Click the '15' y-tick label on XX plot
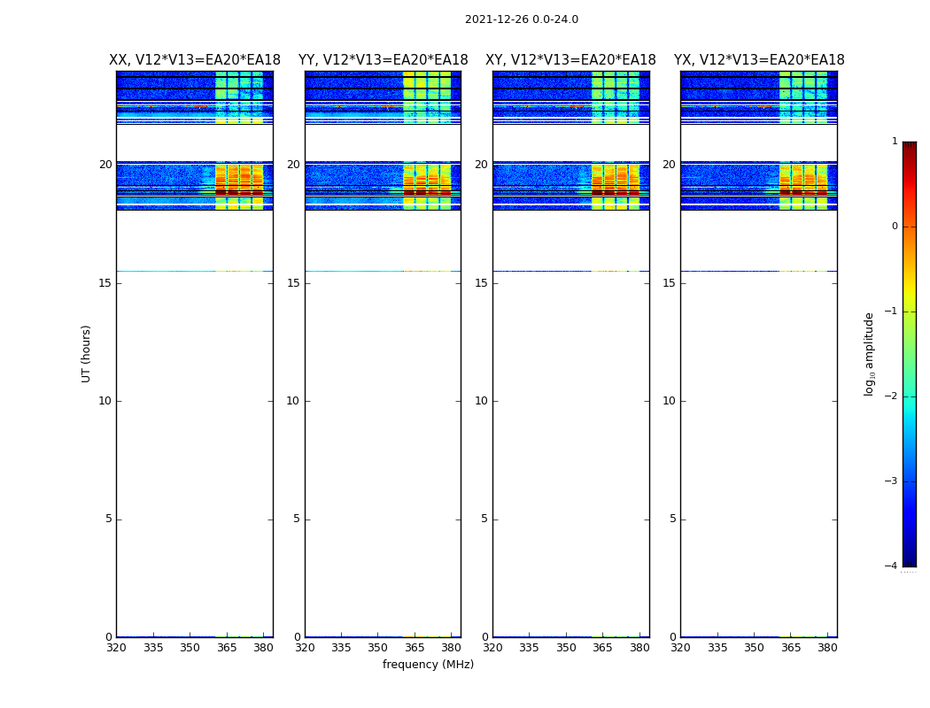The width and height of the screenshot is (930, 708). click(x=105, y=283)
